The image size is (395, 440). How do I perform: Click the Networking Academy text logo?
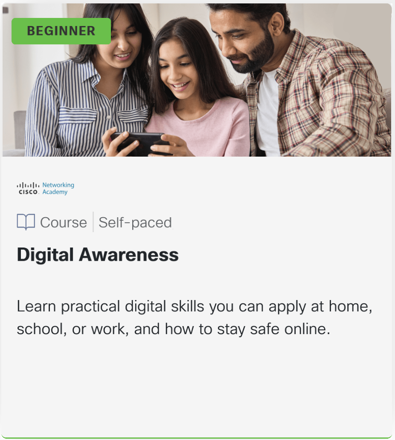click(x=58, y=188)
